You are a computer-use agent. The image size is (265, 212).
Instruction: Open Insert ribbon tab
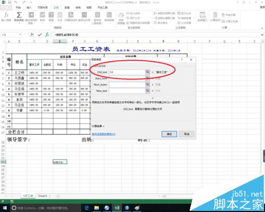[x=29, y=7]
